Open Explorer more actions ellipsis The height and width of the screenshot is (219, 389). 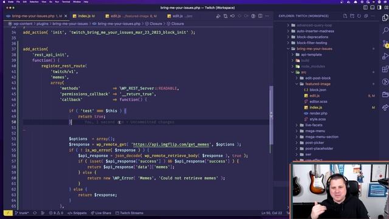coord(373,16)
